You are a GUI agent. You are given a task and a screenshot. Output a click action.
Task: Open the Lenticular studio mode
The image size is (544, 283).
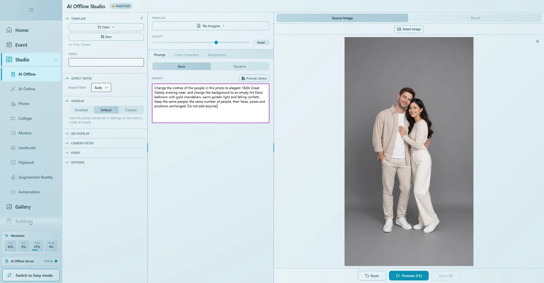(x=31, y=148)
